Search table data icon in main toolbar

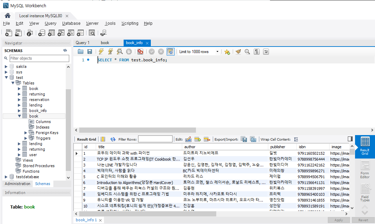92,33
